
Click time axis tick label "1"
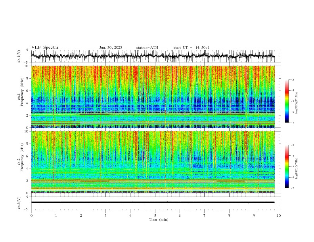click(56, 216)
